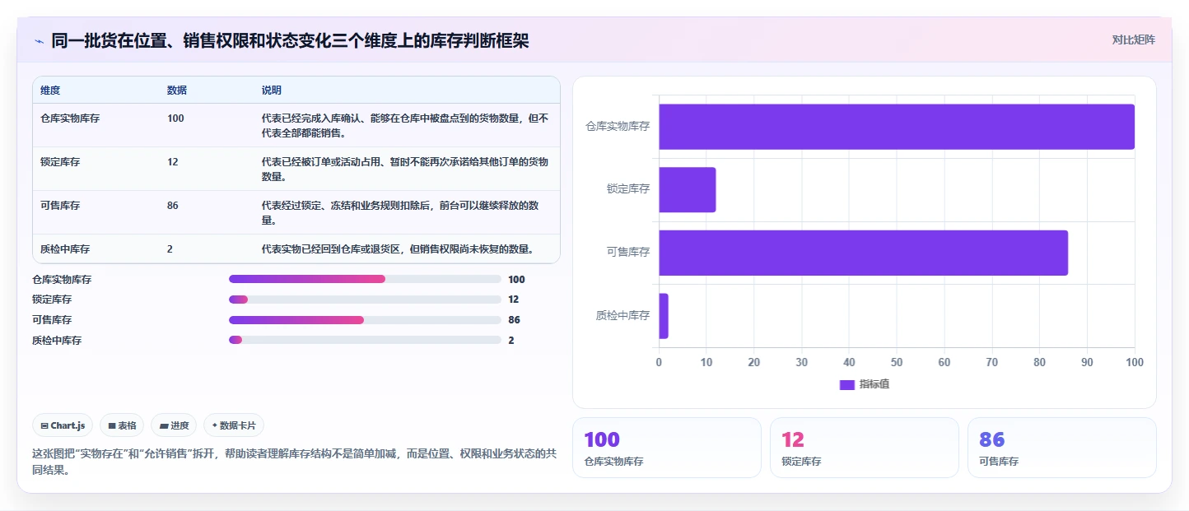Image resolution: width=1189 pixels, height=511 pixels.
Task: Click the description starting 代表实物已经回到仓库
Action: click(x=399, y=249)
